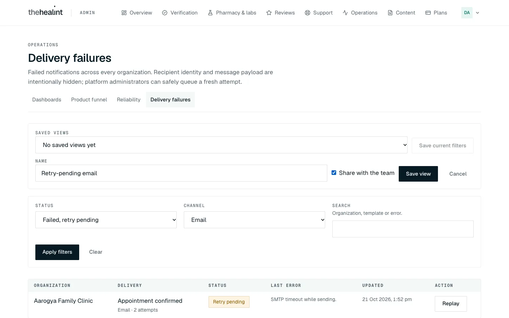
Task: Switch to the Dashboards tab
Action: coord(47,100)
